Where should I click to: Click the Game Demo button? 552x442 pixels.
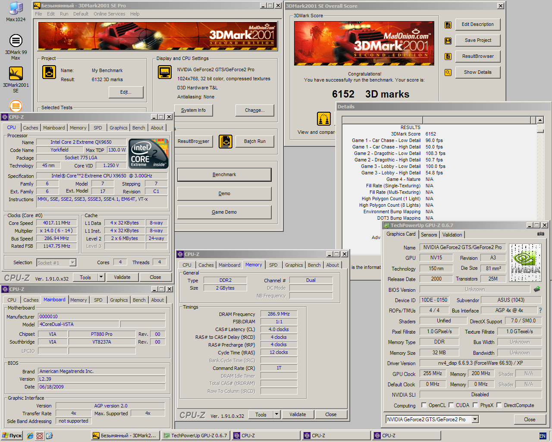tap(224, 212)
